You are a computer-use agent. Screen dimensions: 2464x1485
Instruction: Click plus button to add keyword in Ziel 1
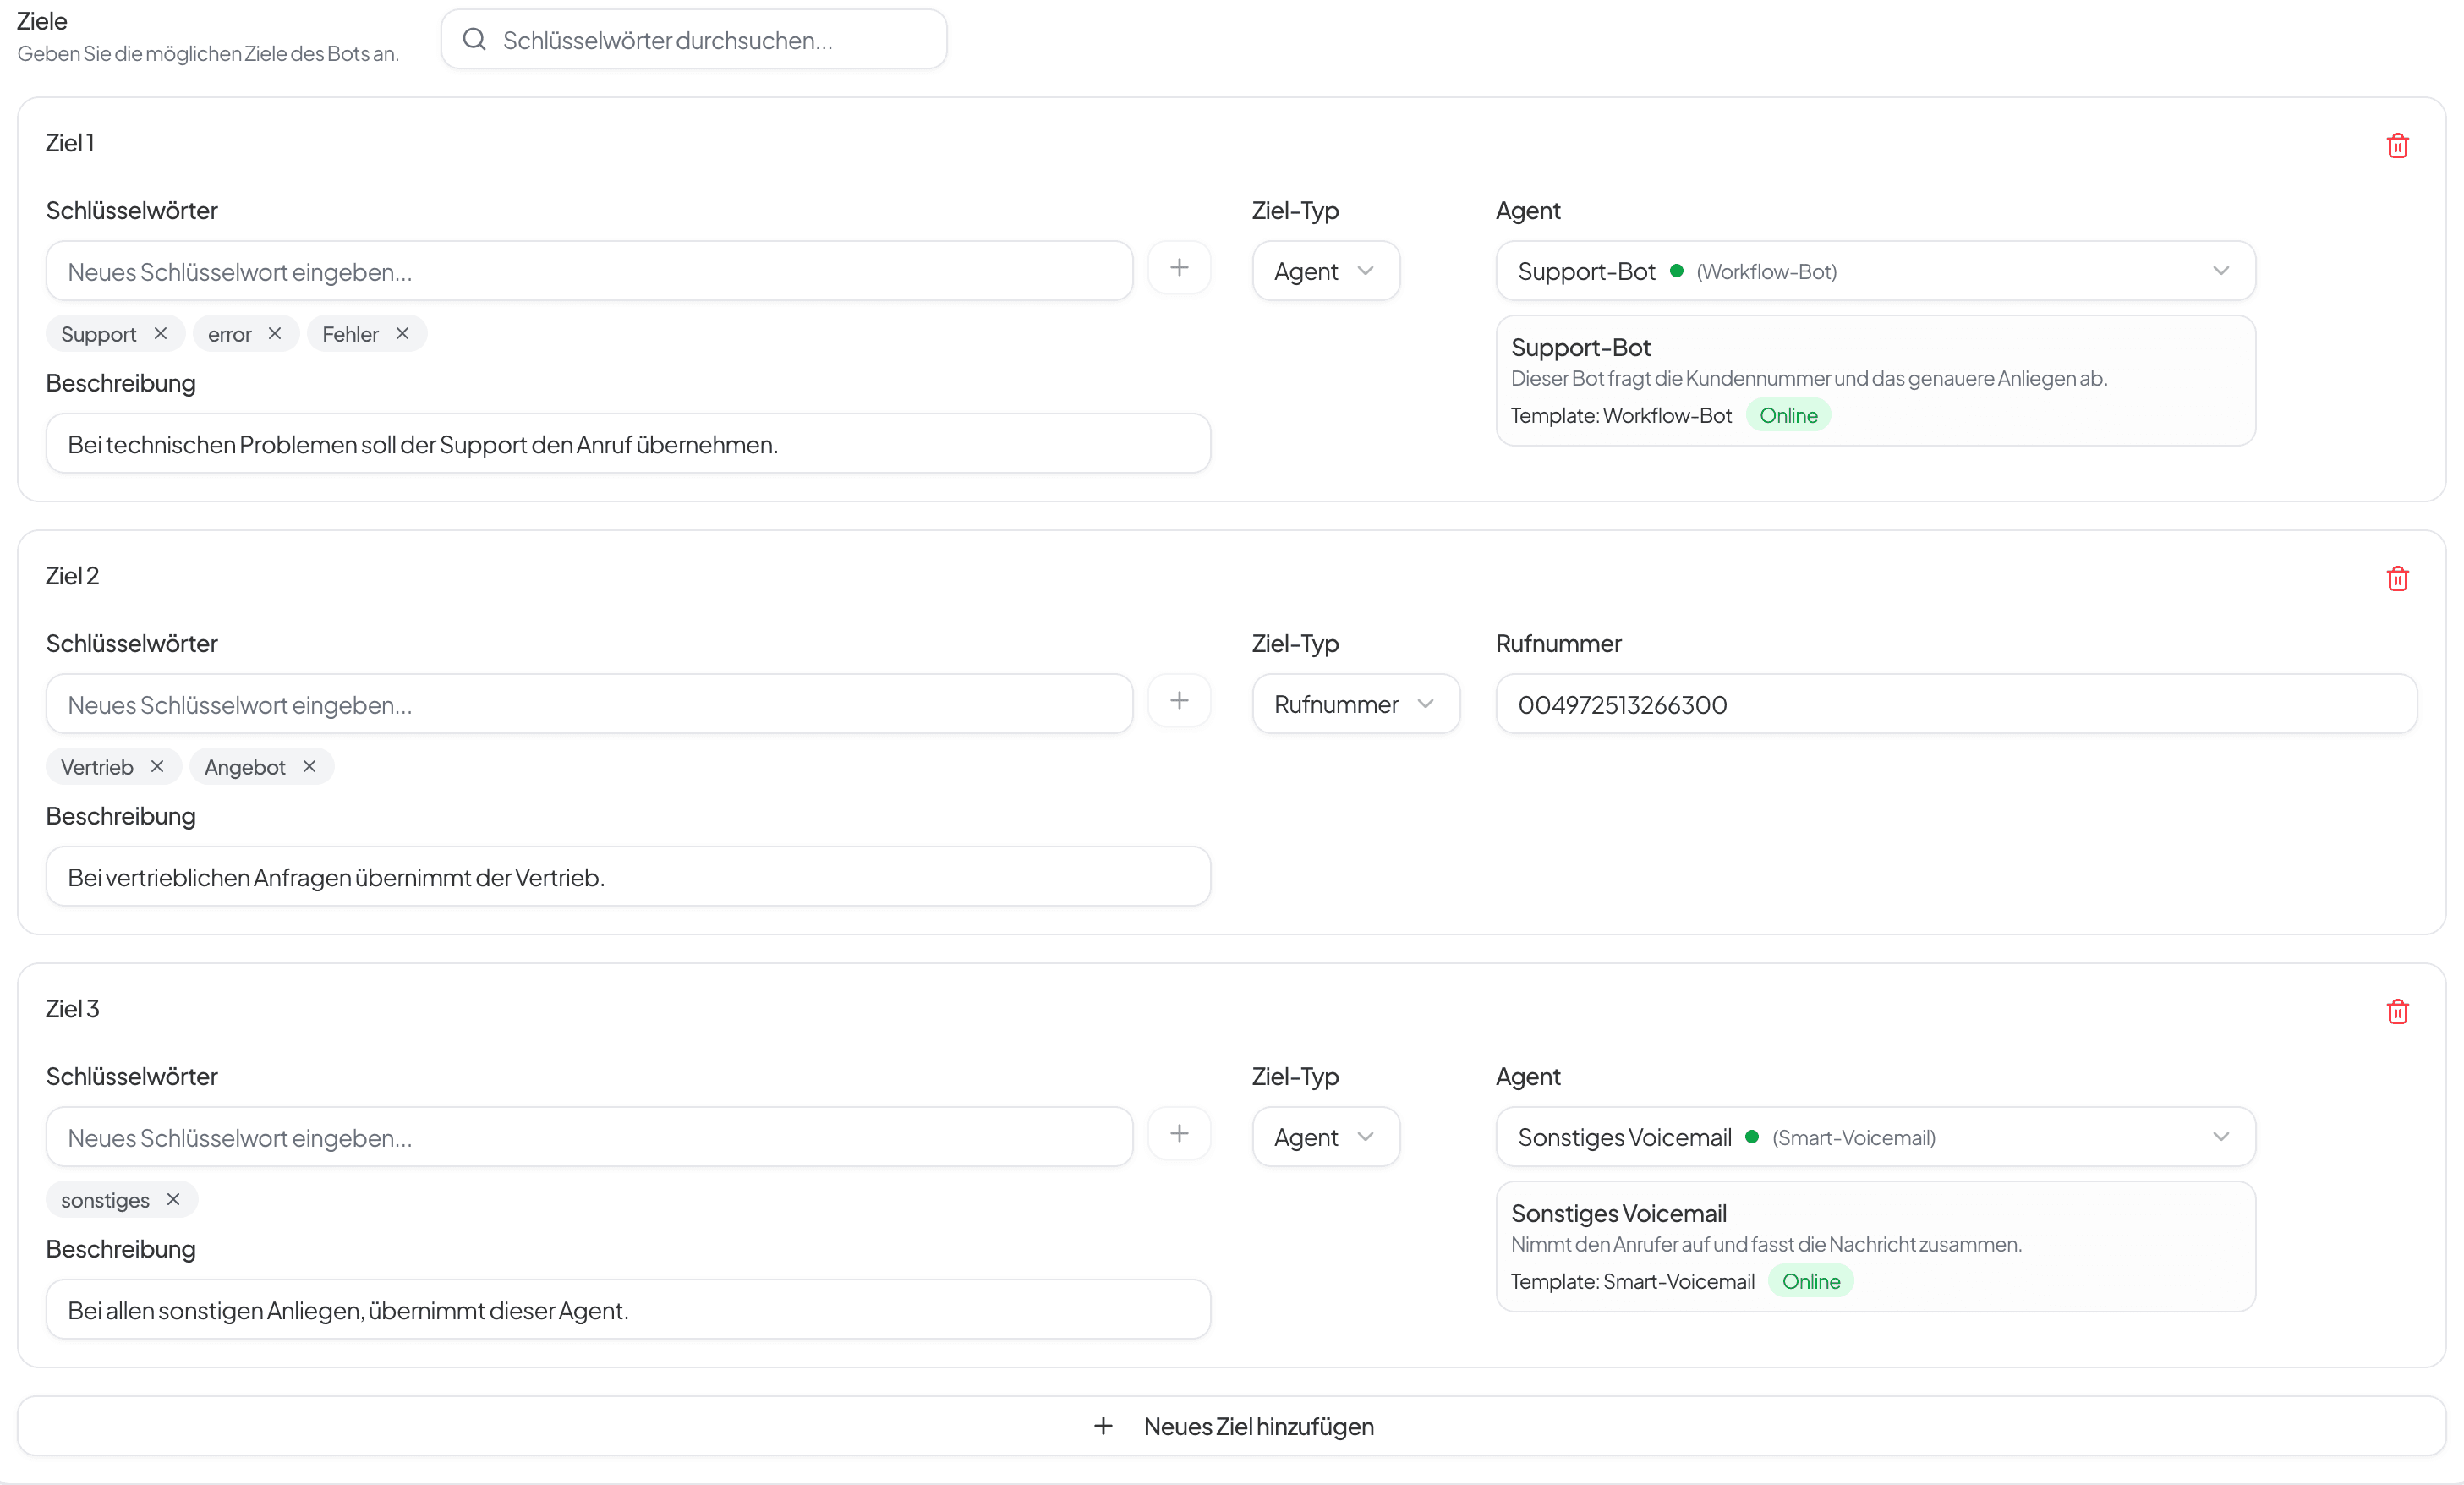coord(1179,268)
